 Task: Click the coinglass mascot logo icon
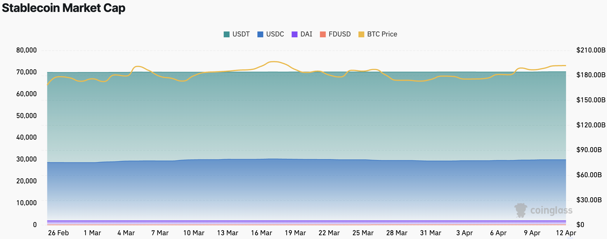(521, 210)
